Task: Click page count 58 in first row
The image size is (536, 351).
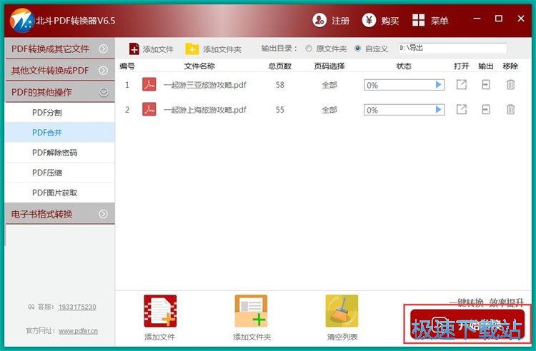Action: 280,85
